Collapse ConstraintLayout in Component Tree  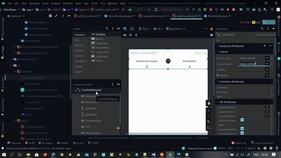[x=76, y=90]
